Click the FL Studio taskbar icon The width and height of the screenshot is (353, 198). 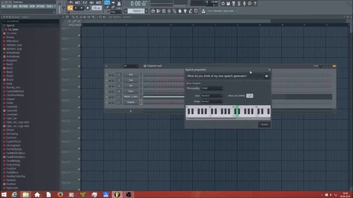(117, 195)
